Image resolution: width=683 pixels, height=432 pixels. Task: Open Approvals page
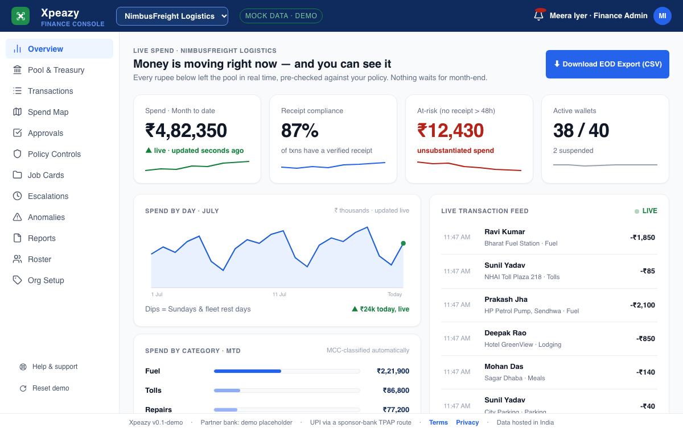tap(59, 133)
